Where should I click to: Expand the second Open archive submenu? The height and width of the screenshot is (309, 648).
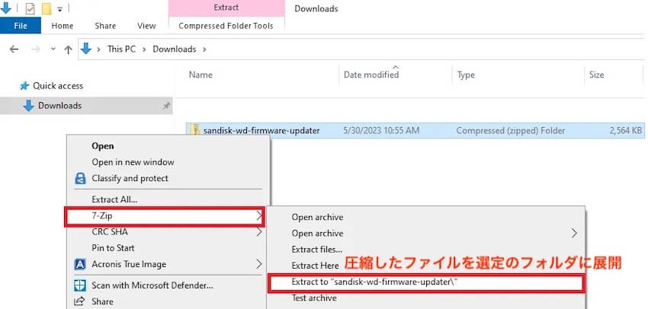(575, 233)
